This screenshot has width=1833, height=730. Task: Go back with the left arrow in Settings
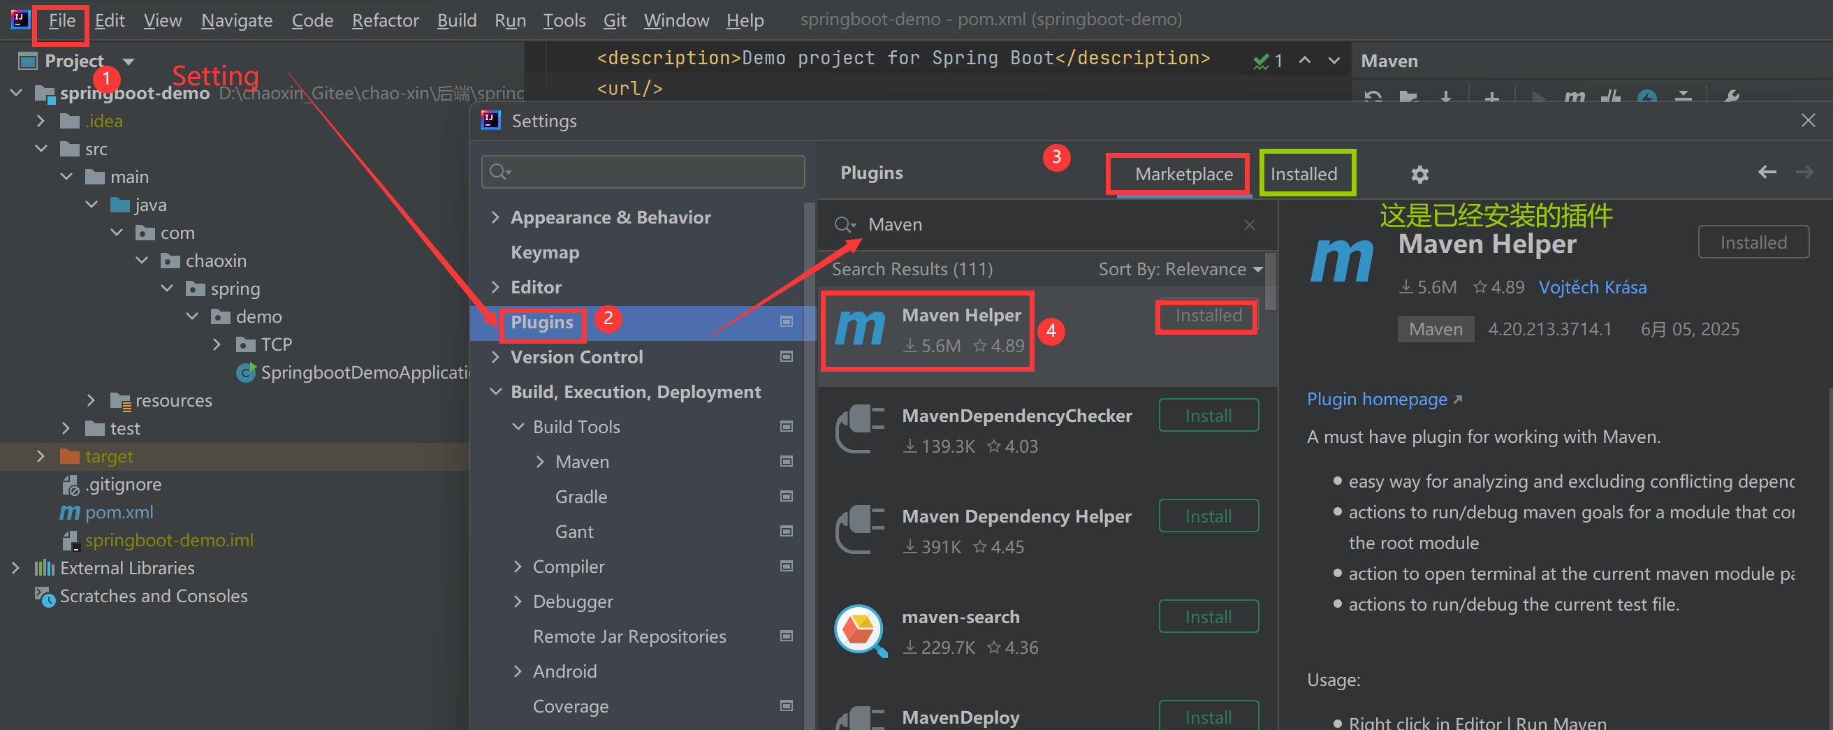(1767, 172)
